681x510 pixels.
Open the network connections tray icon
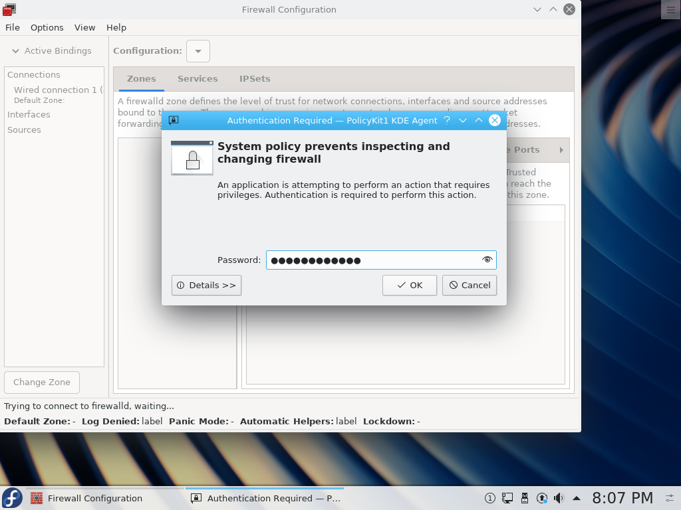[507, 498]
